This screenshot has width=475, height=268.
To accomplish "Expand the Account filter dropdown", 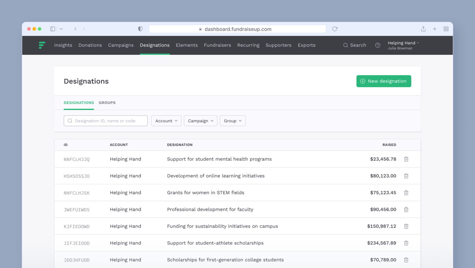I will point(166,121).
